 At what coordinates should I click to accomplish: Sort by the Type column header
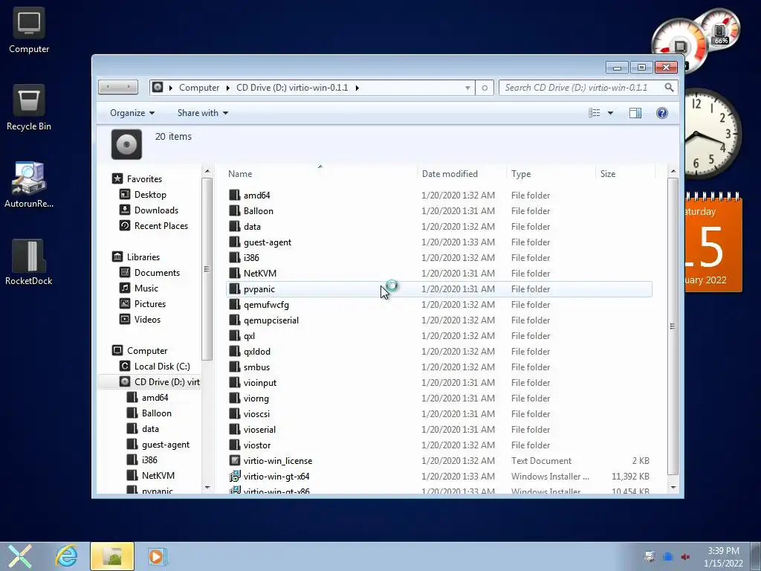point(551,174)
